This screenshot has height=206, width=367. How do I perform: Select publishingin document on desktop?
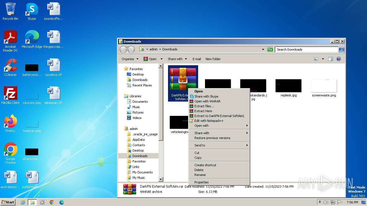[x=32, y=180]
